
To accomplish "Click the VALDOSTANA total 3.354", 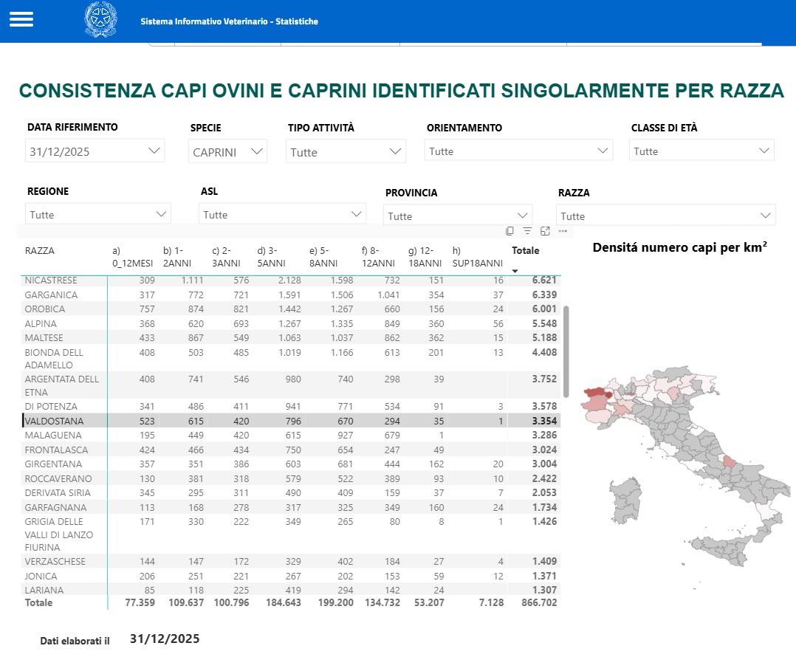I will 544,421.
